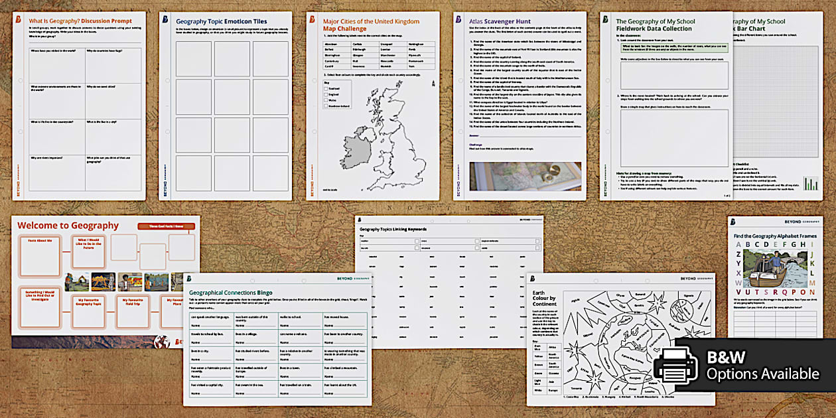Select the globe icon on Welcome to Geography
This screenshot has width=836, height=418.
(162, 342)
